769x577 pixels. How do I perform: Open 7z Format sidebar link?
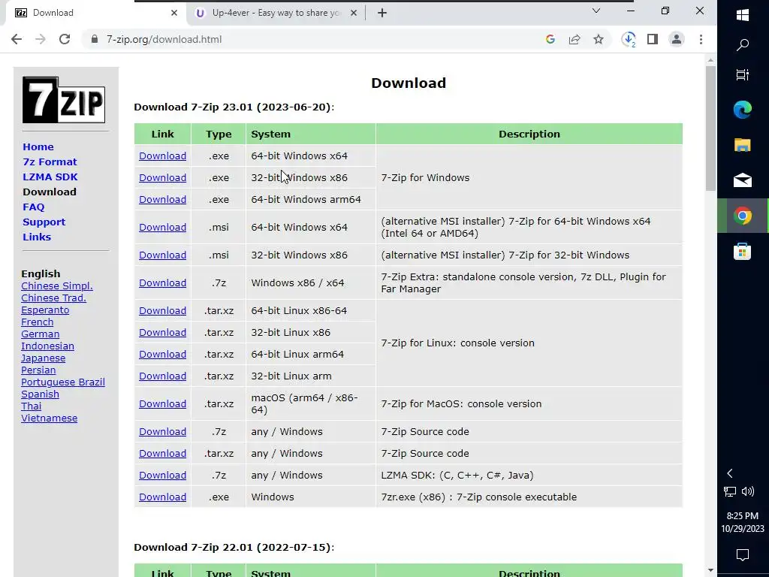tap(50, 162)
